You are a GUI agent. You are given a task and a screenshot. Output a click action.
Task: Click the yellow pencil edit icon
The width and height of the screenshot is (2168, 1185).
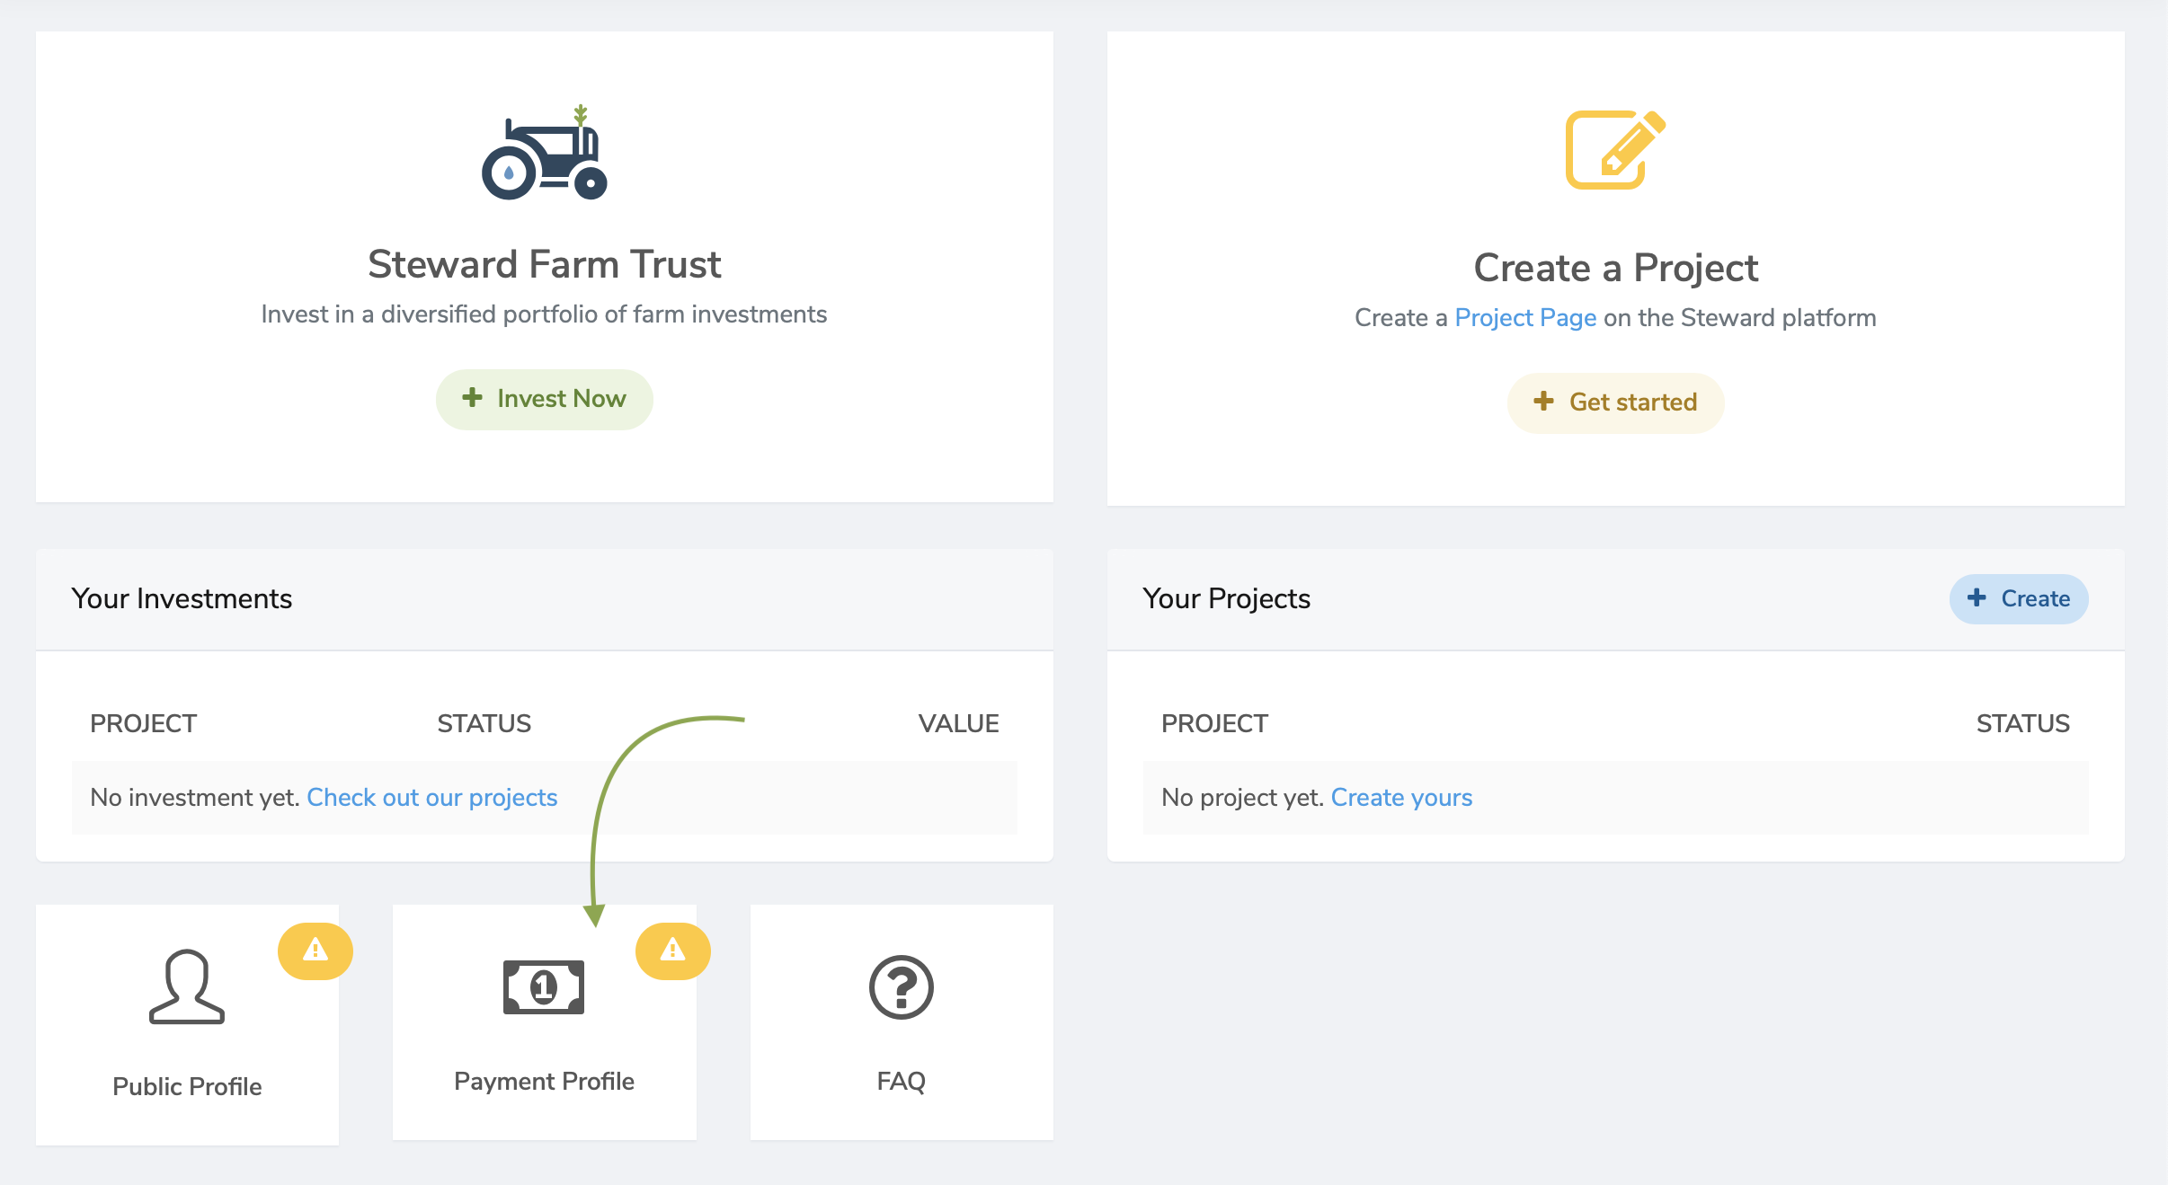[1615, 149]
